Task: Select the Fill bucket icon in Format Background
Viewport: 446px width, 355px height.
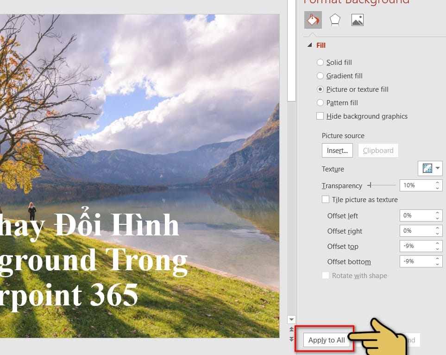Action: [x=313, y=19]
